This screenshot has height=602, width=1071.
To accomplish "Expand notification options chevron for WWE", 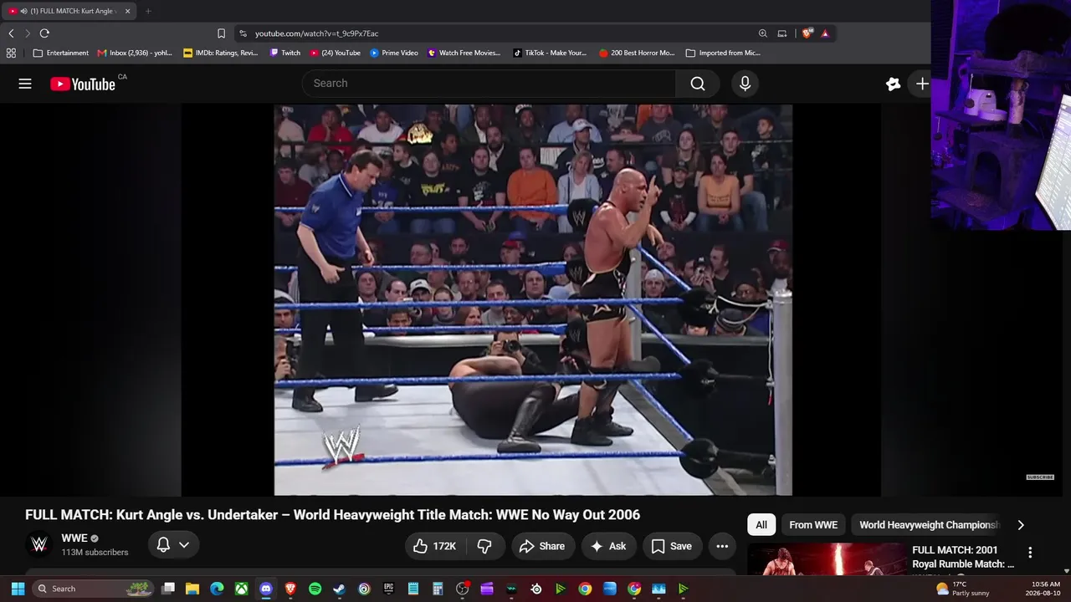I will [184, 545].
